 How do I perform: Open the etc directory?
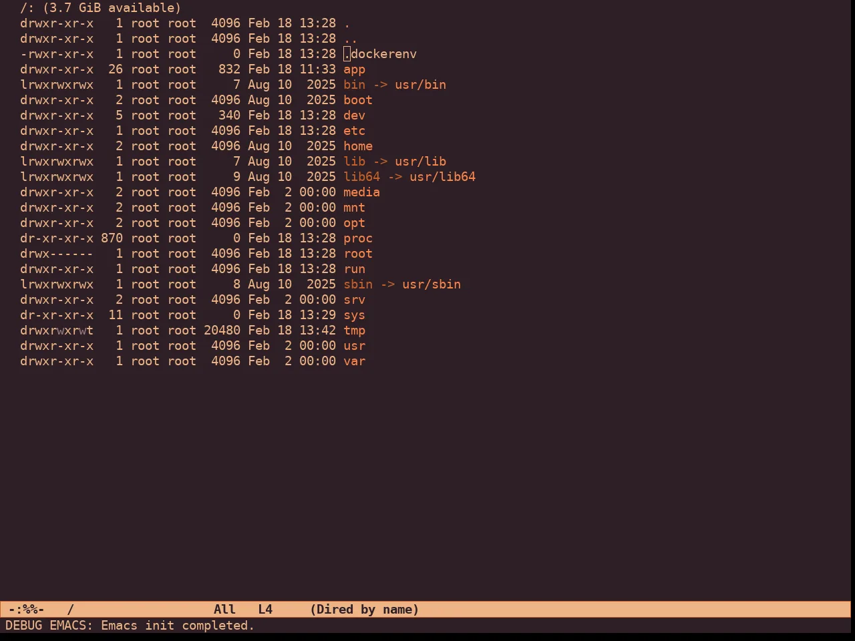(354, 131)
